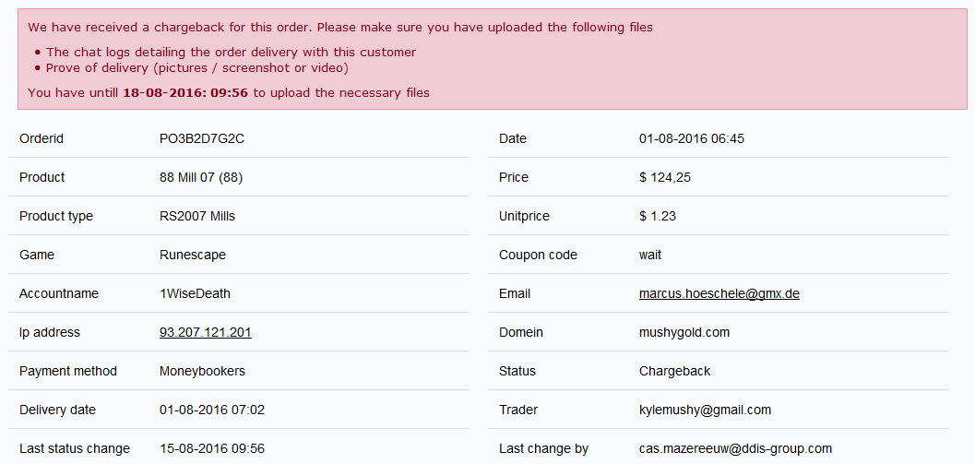Click the IP address 93.207.121.201 link

205,332
